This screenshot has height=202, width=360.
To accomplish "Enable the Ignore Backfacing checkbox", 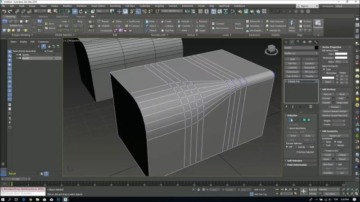I will click(x=288, y=128).
